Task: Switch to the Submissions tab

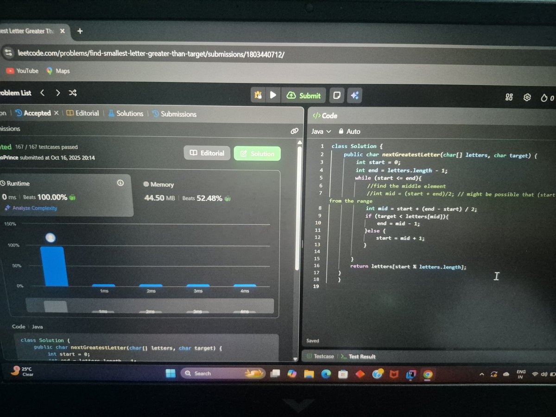Action: pos(174,114)
